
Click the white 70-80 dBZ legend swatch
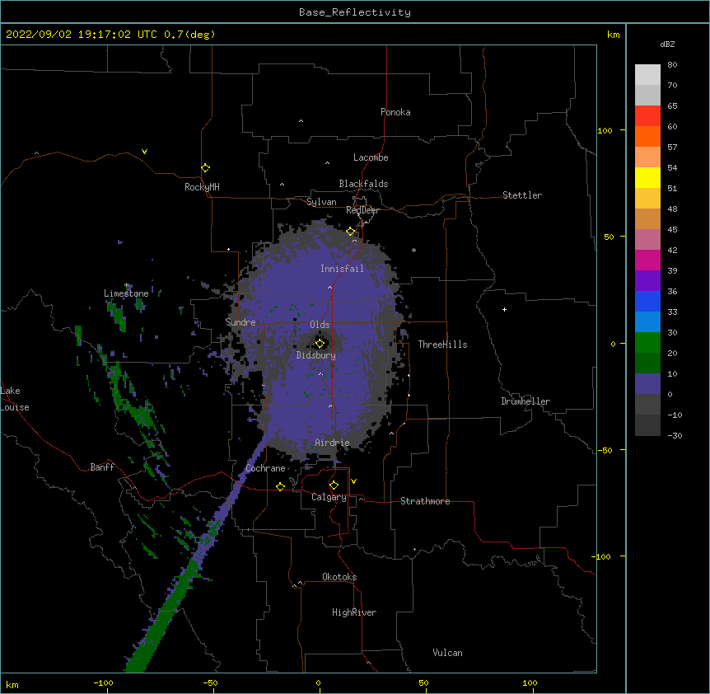pyautogui.click(x=647, y=75)
